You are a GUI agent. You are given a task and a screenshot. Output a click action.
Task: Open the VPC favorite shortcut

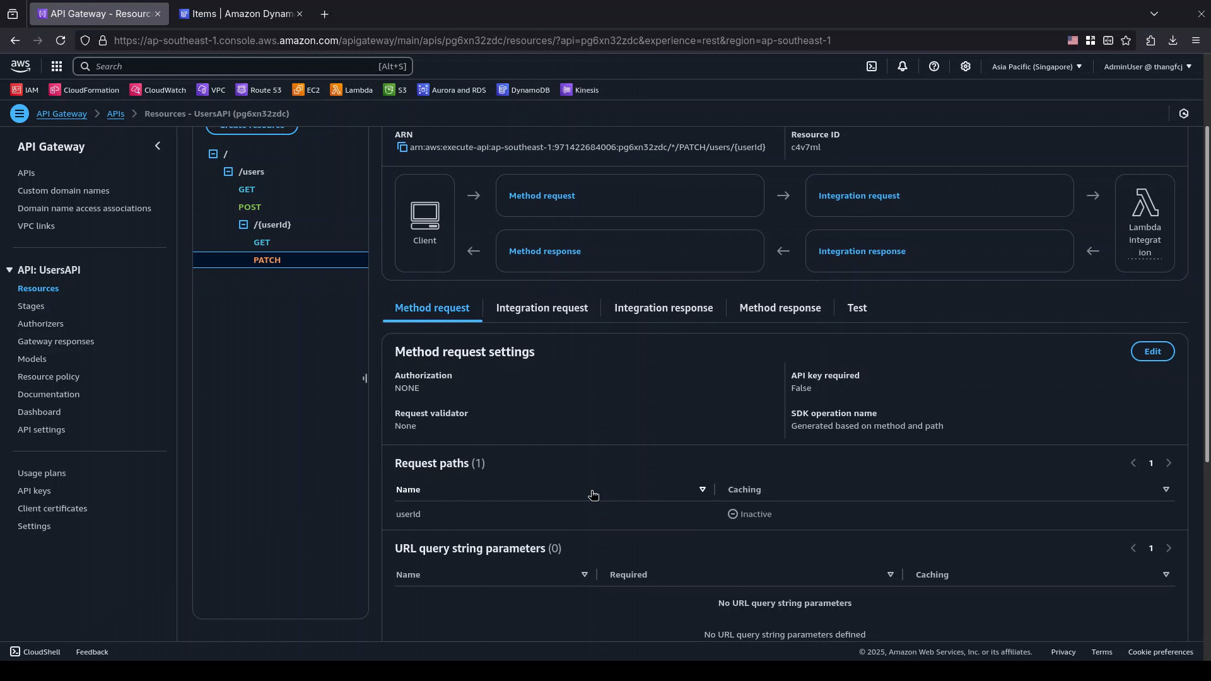click(211, 90)
